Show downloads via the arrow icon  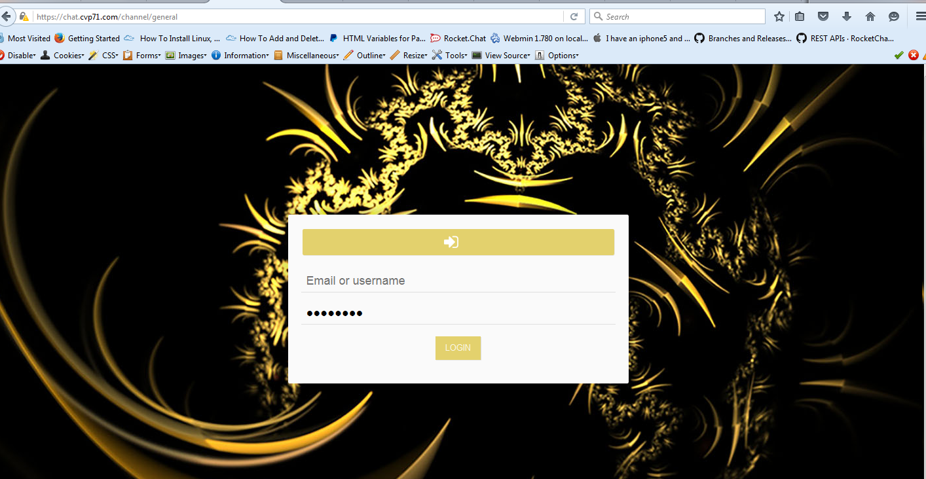(846, 16)
